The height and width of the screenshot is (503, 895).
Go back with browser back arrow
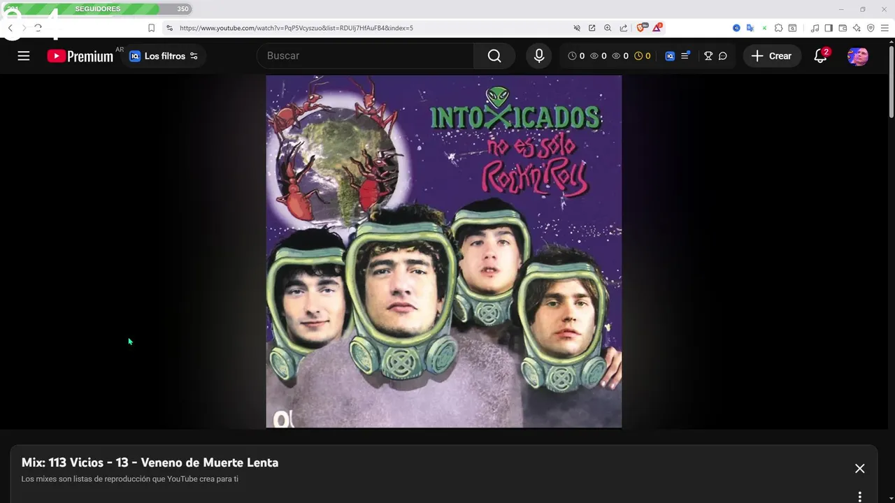(10, 28)
